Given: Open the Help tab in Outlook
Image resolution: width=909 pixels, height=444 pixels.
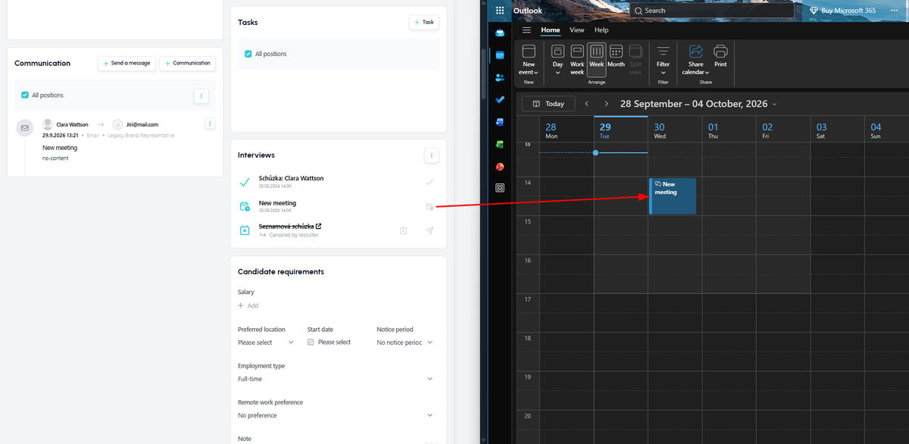Looking at the screenshot, I should click(x=601, y=30).
